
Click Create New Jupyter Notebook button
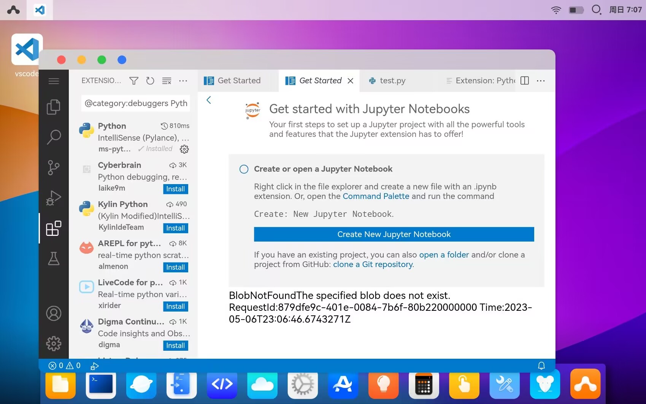[394, 234]
